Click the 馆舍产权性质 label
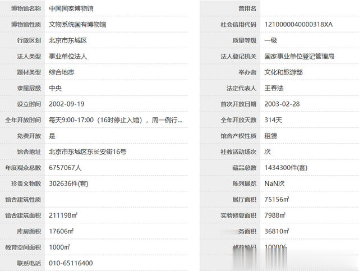Viewport: 359px width, 271px height. point(238,136)
